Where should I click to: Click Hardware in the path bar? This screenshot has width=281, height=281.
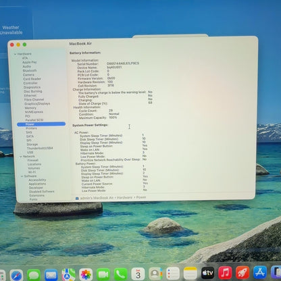124,197
